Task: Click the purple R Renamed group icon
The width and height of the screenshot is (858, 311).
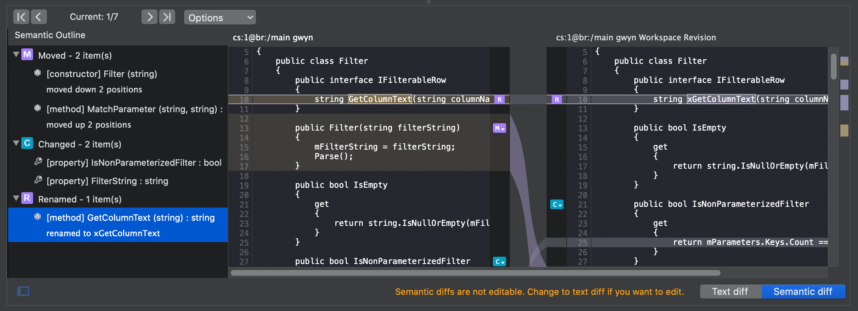Action: (27, 198)
